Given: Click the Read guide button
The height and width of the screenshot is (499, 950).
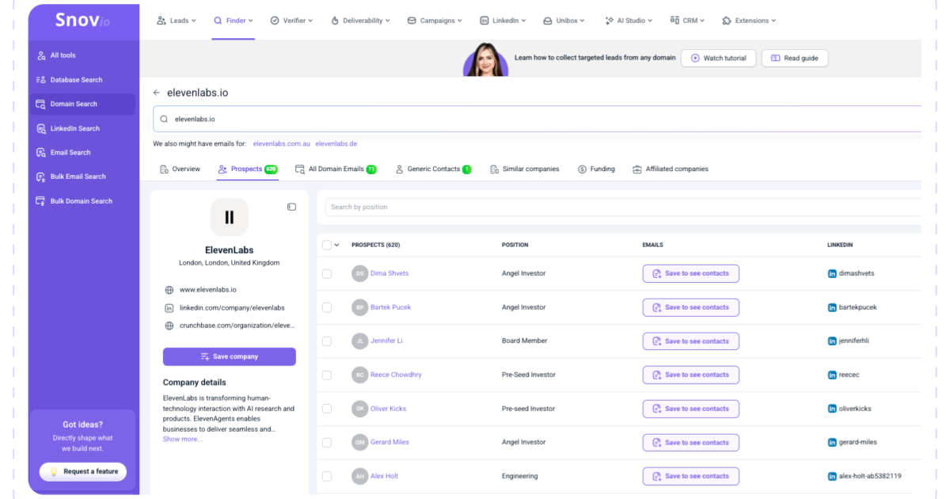Looking at the screenshot, I should [795, 58].
